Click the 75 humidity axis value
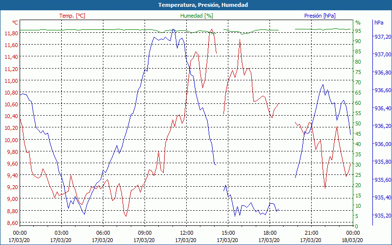The image size is (392, 245). (x=358, y=72)
